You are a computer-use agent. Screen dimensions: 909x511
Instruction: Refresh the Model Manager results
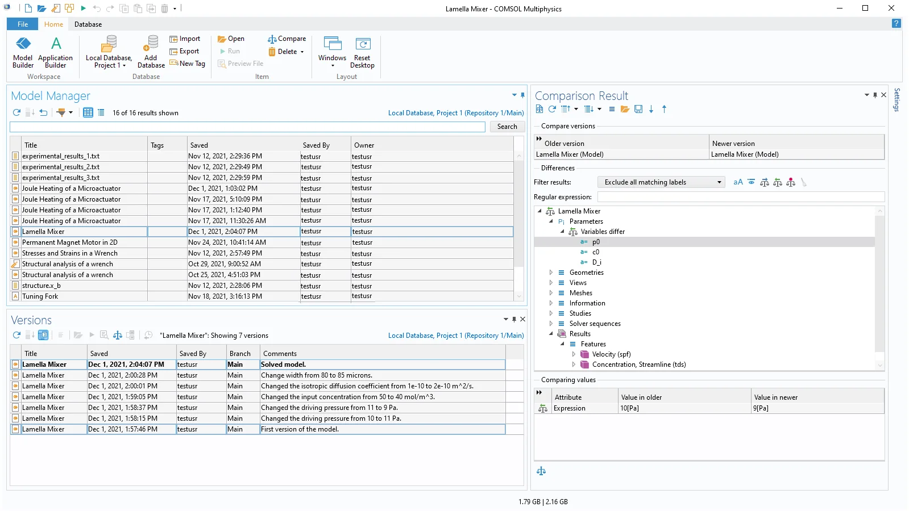coord(16,112)
